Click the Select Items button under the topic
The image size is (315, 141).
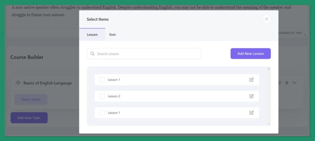tap(31, 100)
